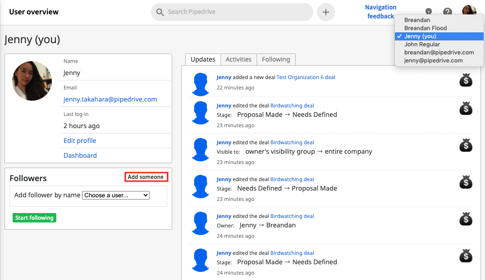Open the help question mark icon
The image size is (485, 280).
447,12
